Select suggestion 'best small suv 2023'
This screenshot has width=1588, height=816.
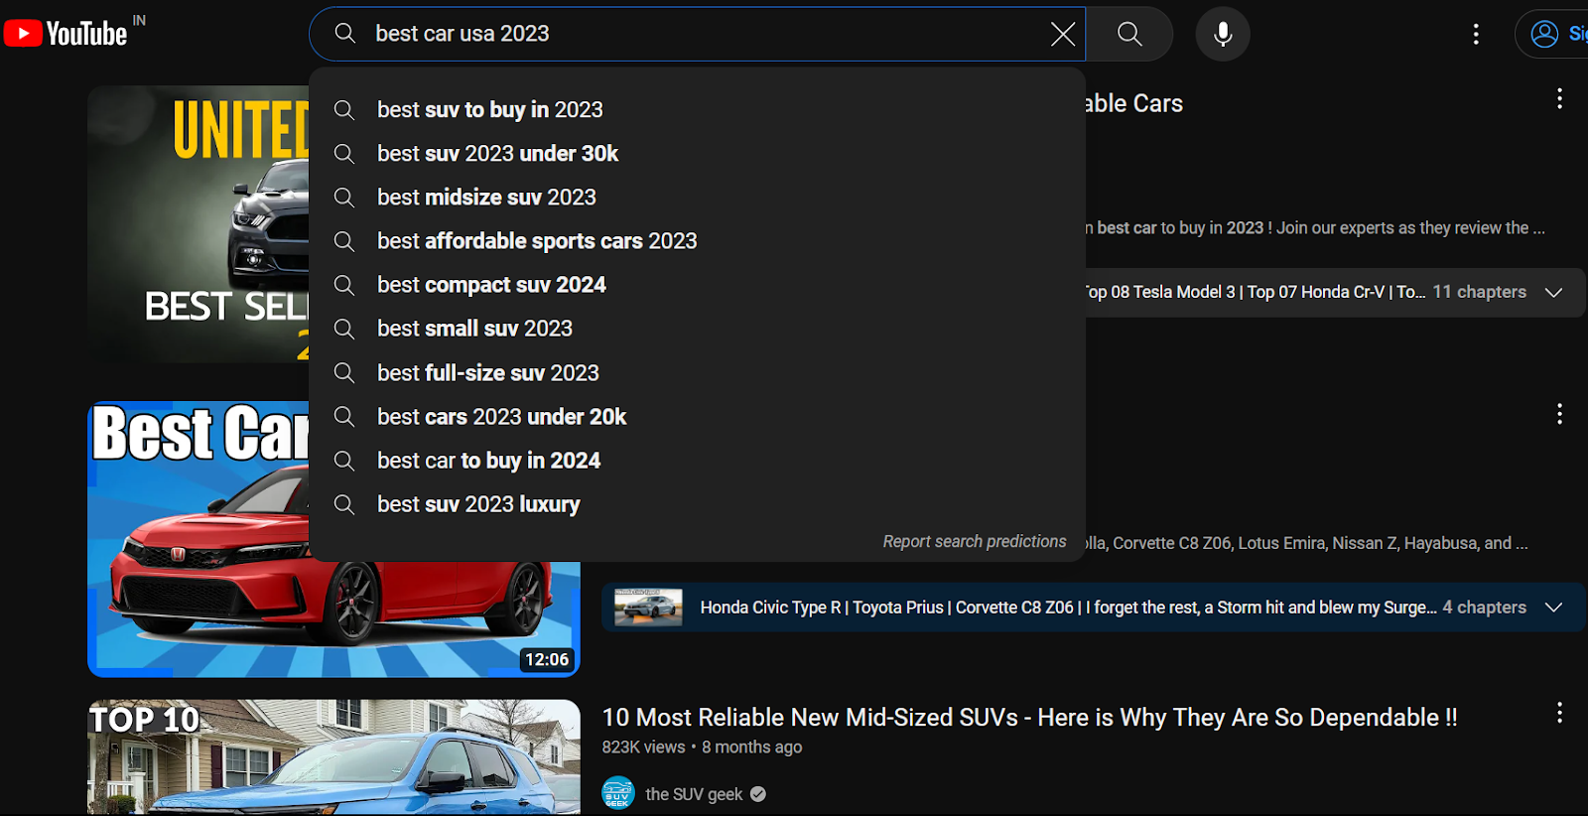click(x=697, y=329)
